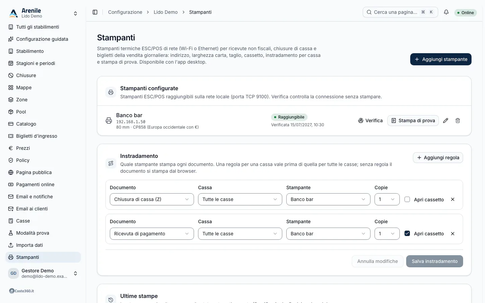
Task: Click the GD user avatar
Action: point(13,273)
